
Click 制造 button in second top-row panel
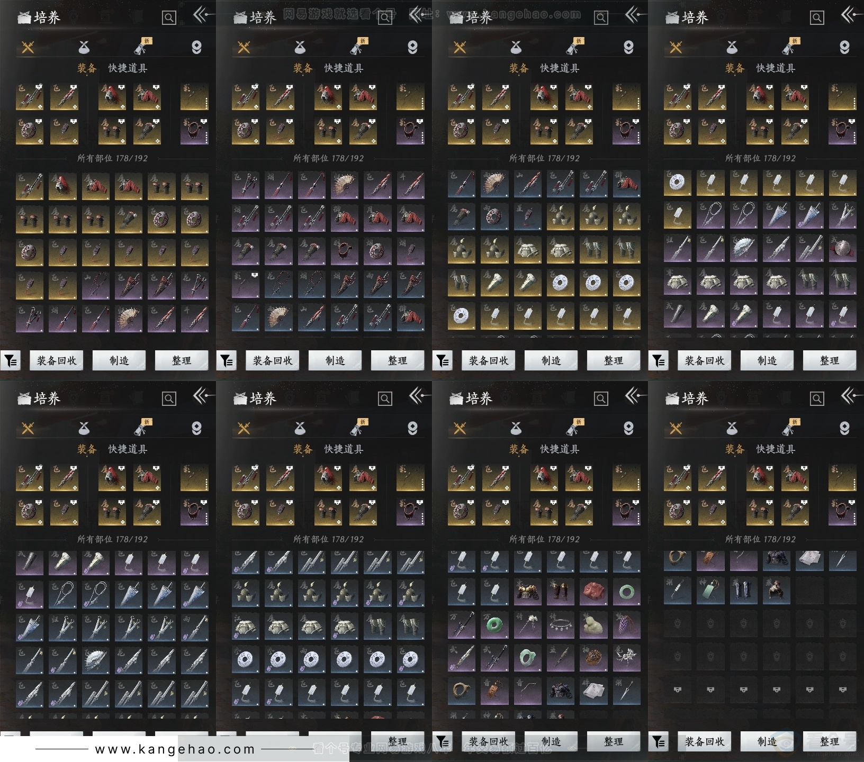coord(335,360)
